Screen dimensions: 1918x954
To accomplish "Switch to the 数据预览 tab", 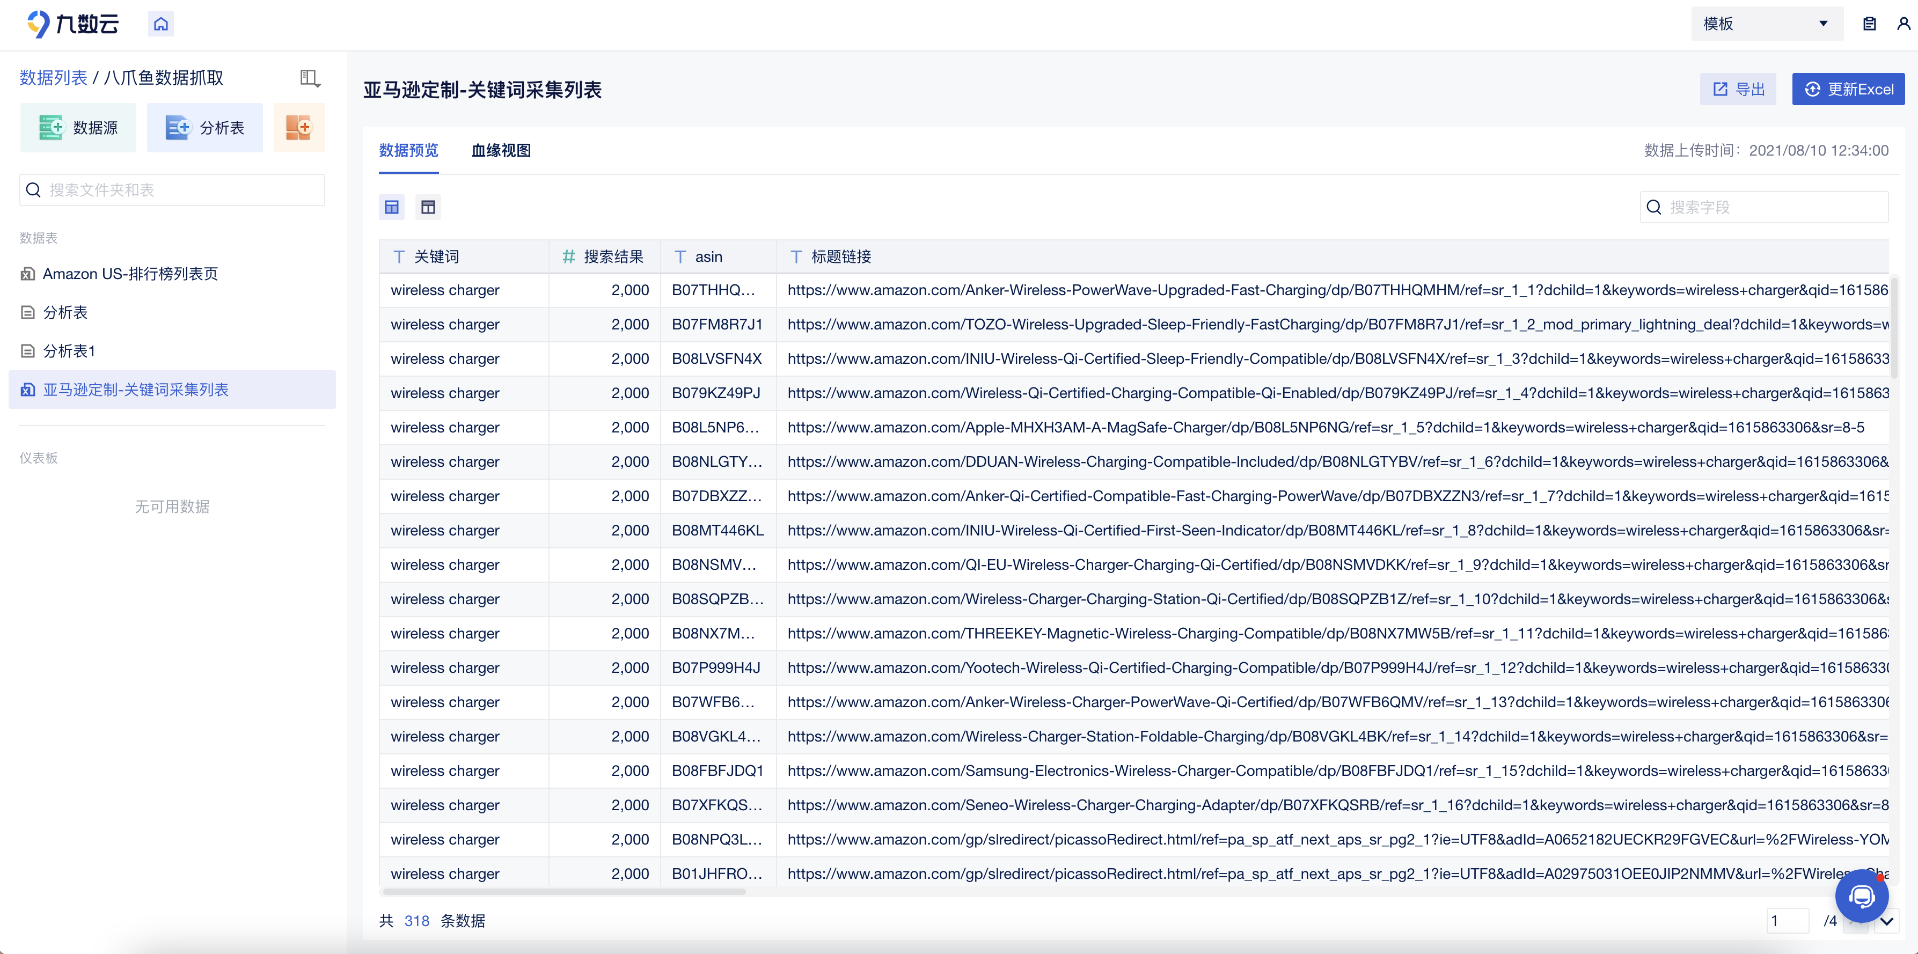I will [408, 150].
